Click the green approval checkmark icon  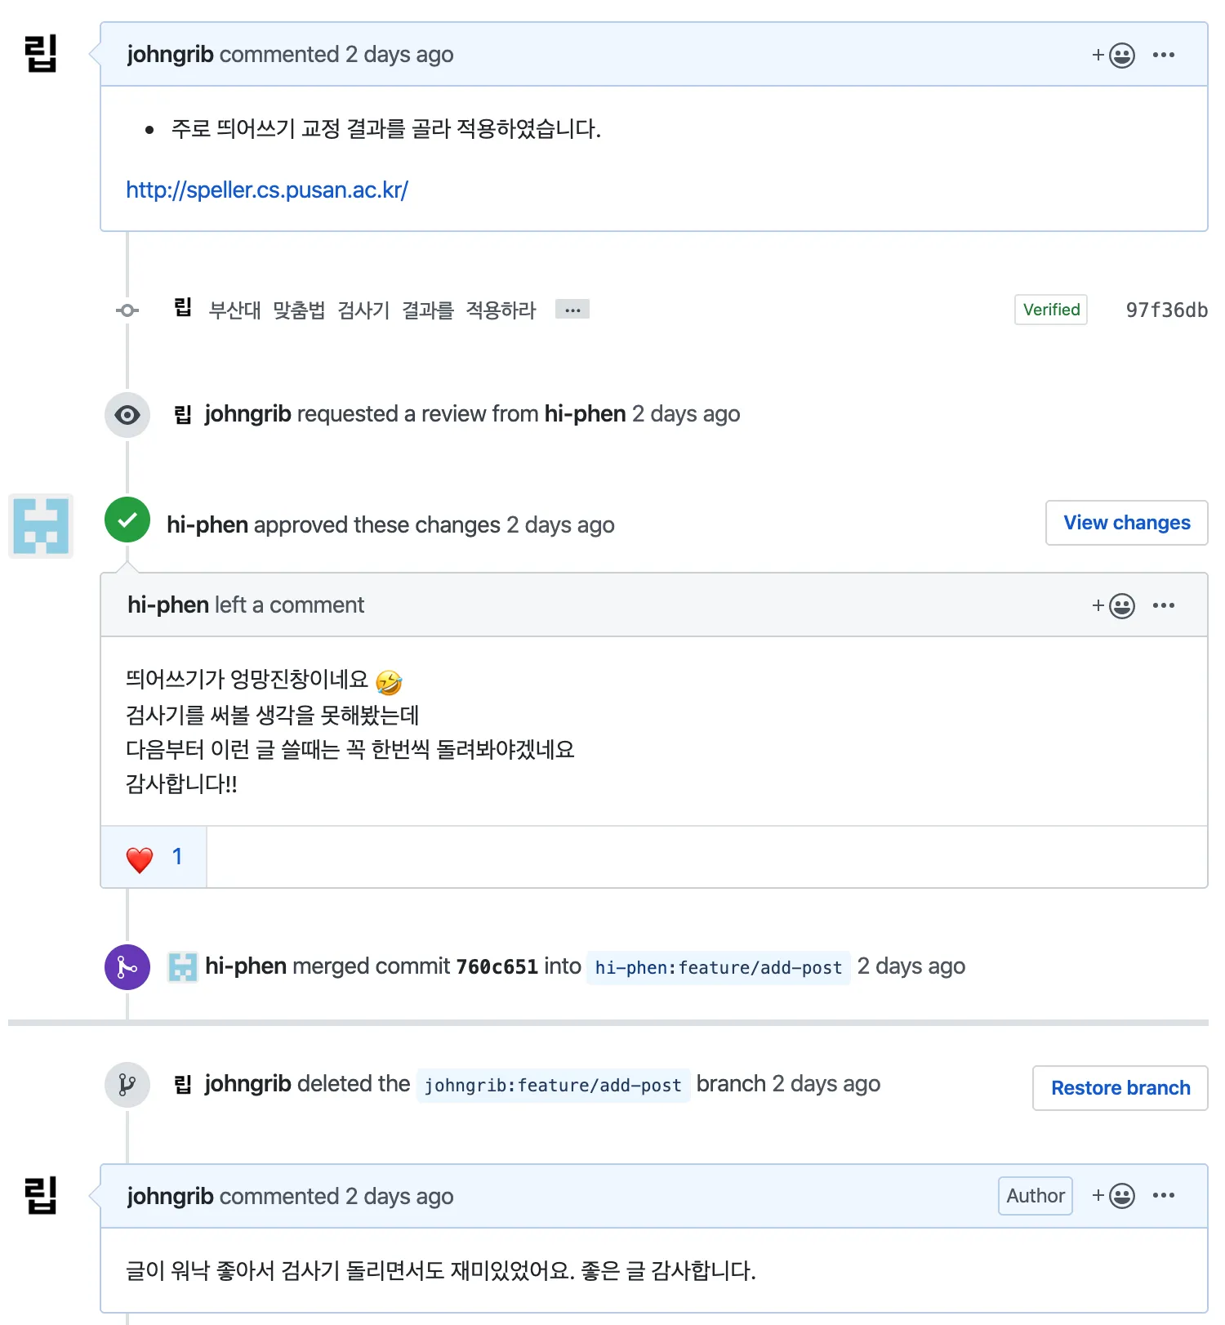[127, 519]
